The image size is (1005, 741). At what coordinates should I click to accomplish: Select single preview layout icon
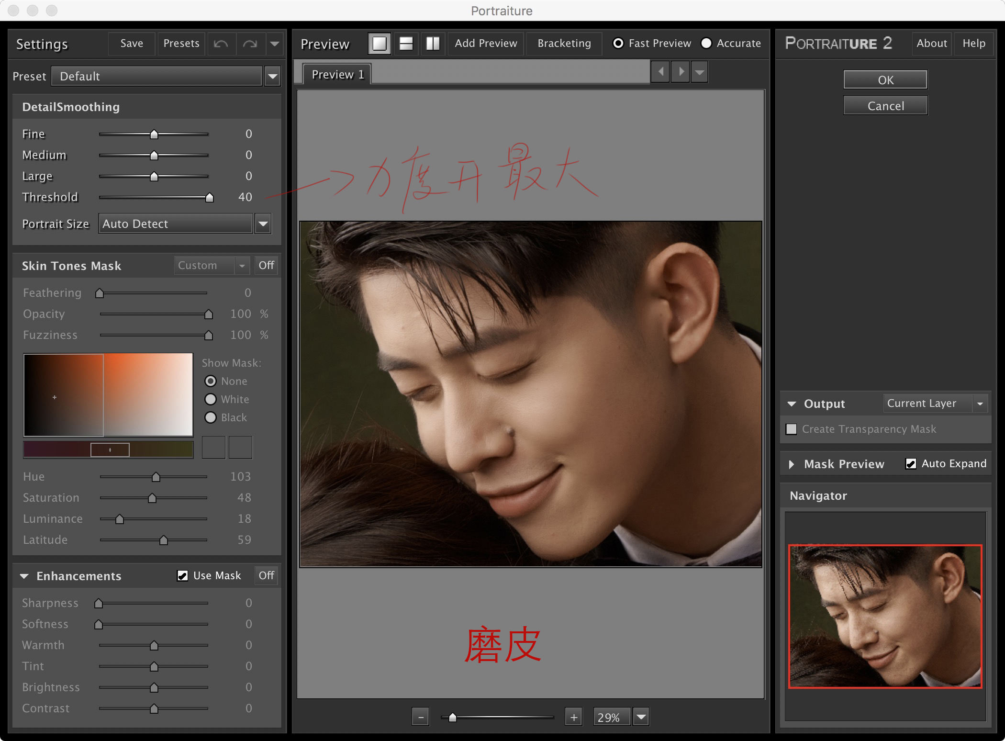(379, 44)
